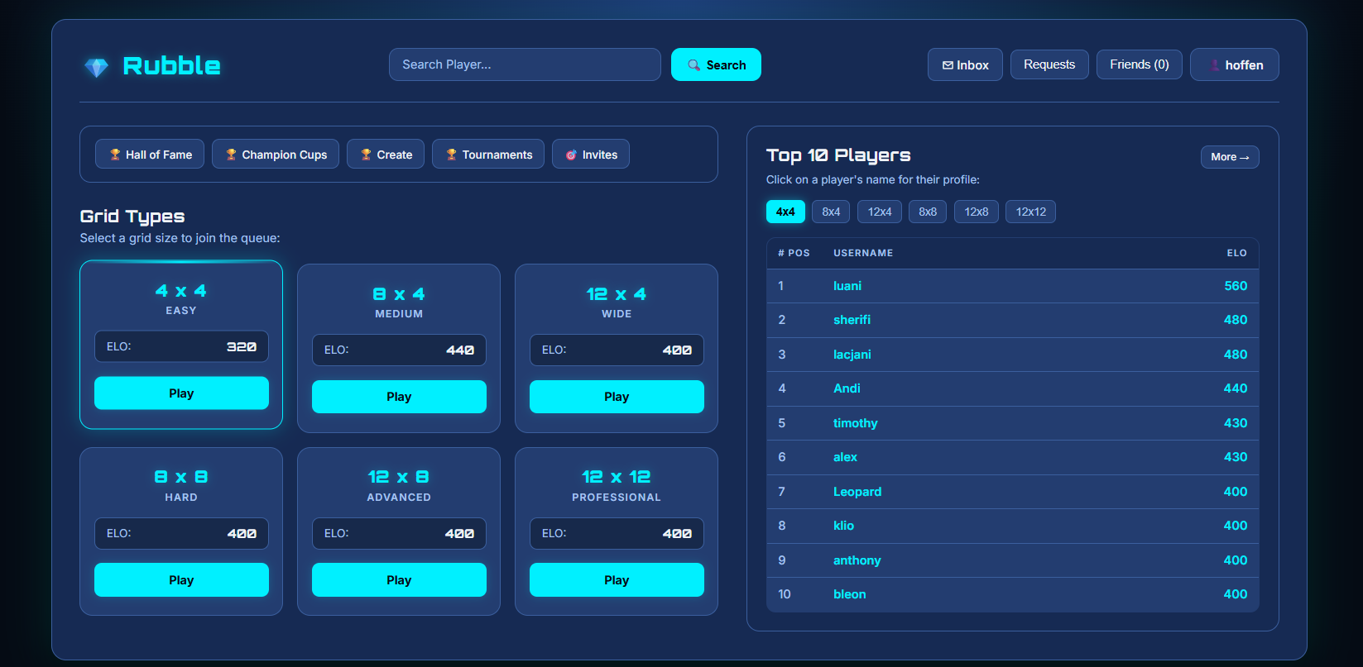Image resolution: width=1363 pixels, height=667 pixels.
Task: Click the Rubble diamond logo icon
Action: point(97,67)
